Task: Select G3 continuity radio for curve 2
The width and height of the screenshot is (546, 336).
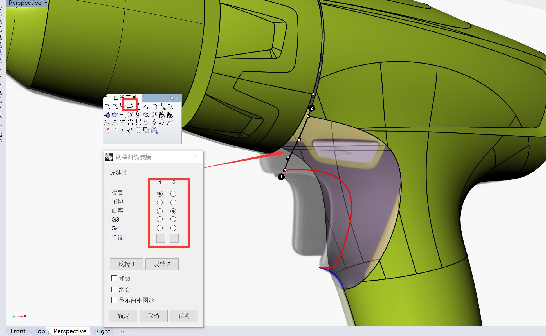Action: tap(173, 219)
